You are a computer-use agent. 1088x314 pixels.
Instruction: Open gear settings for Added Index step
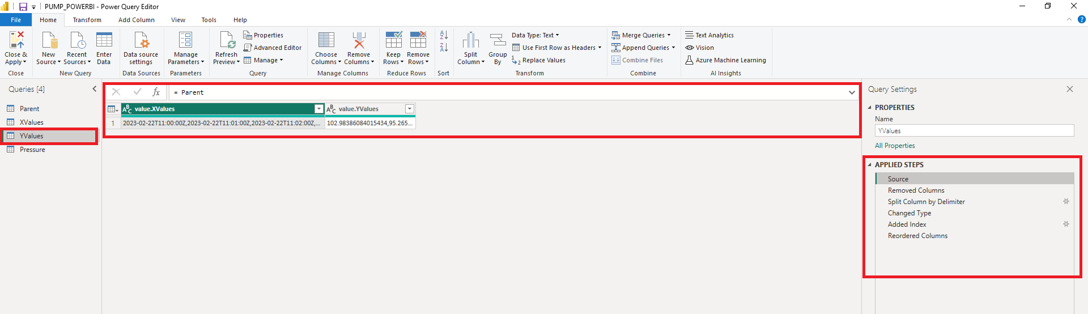tap(1066, 224)
